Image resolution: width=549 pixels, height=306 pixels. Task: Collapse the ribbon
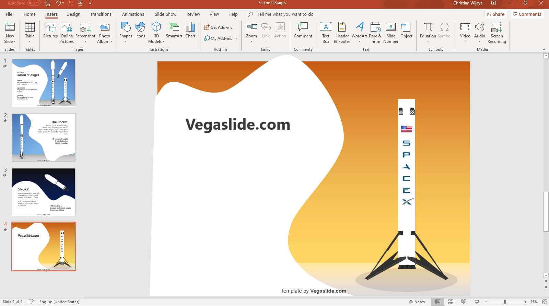pos(544,49)
